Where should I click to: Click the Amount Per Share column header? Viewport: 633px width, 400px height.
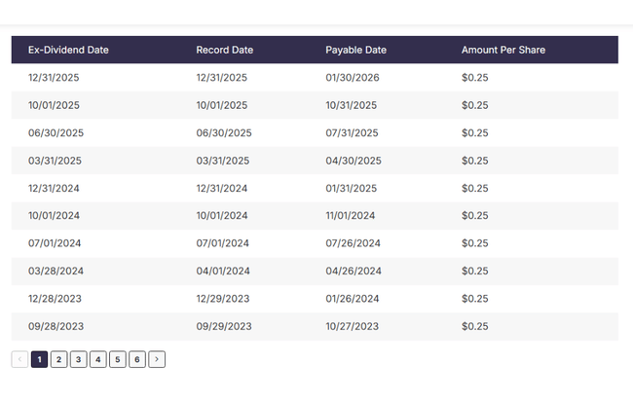point(503,50)
